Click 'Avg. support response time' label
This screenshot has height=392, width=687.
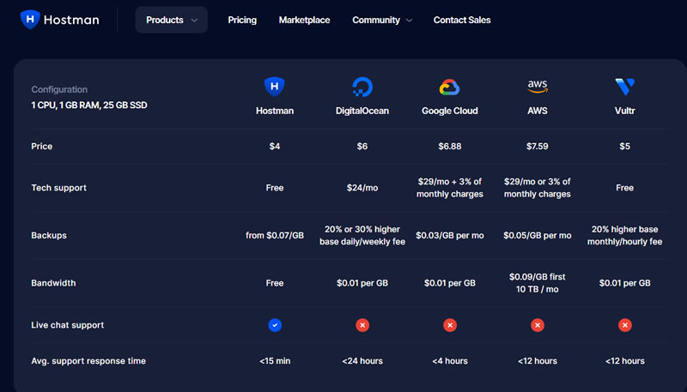click(88, 361)
